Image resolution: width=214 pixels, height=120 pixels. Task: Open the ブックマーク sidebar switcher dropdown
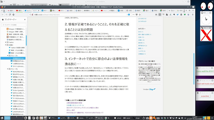coord(9,20)
